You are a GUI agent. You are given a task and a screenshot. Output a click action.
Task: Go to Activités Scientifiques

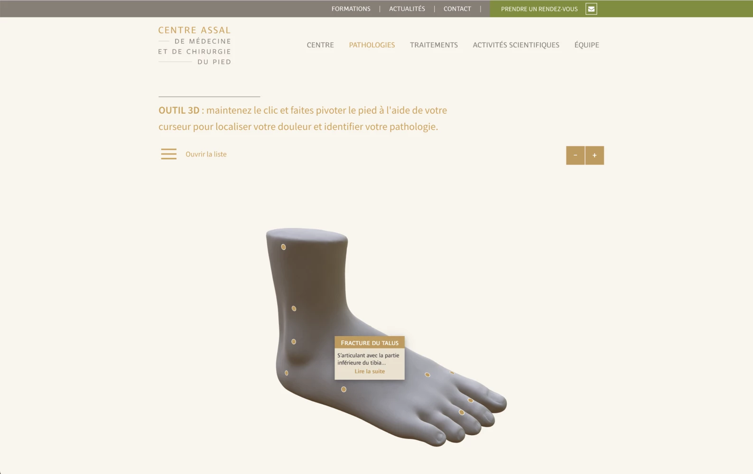(x=516, y=45)
